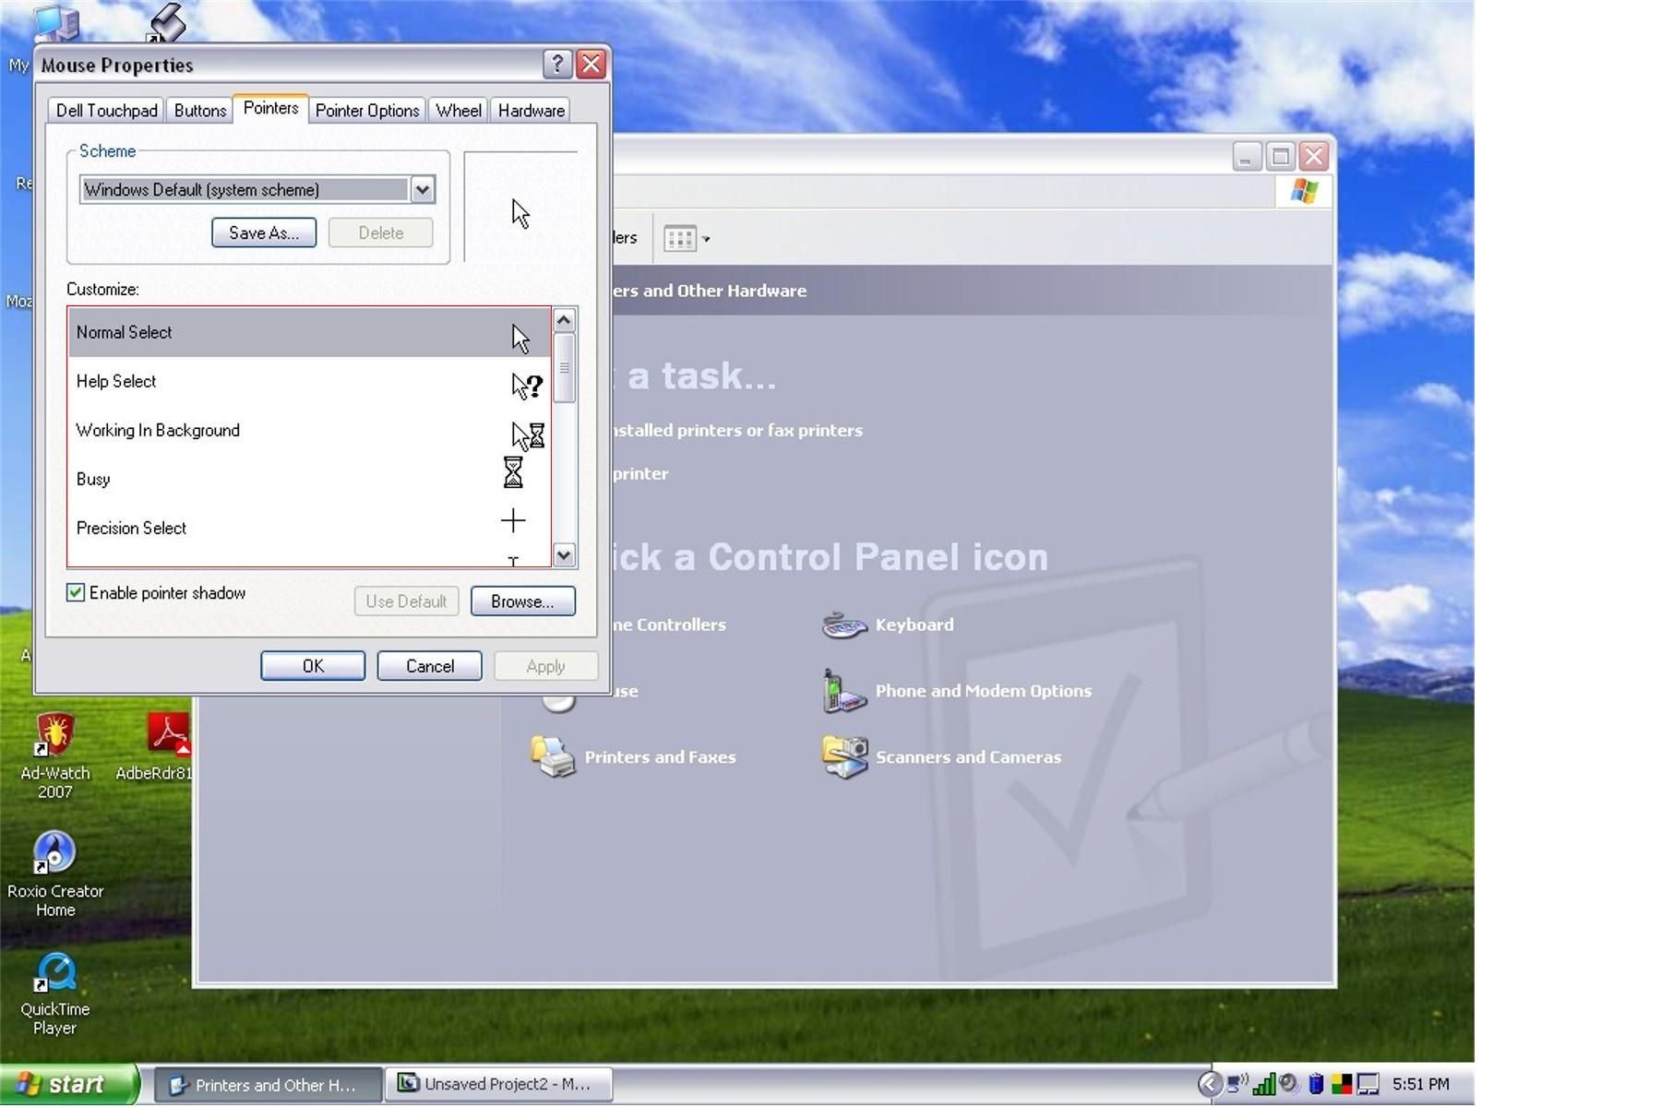
Task: Click the Views icon in the toolbar
Action: coord(681,238)
